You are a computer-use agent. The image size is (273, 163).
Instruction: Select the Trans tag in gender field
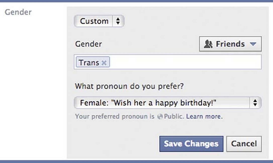pyautogui.click(x=89, y=62)
